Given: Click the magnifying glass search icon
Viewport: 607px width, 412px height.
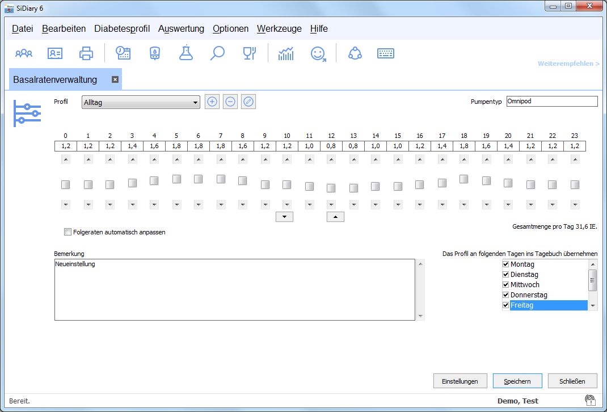Looking at the screenshot, I should click(217, 53).
